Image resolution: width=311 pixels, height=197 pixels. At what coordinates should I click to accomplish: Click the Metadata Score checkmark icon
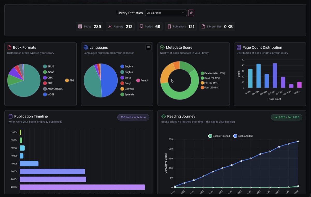(162, 47)
